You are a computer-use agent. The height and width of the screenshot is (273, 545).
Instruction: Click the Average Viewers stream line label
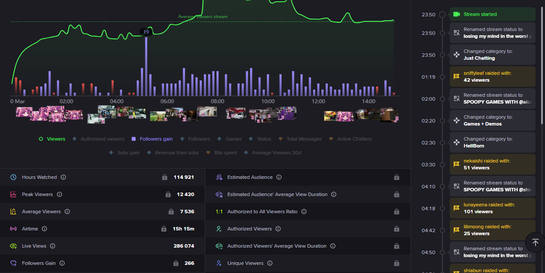(x=203, y=17)
